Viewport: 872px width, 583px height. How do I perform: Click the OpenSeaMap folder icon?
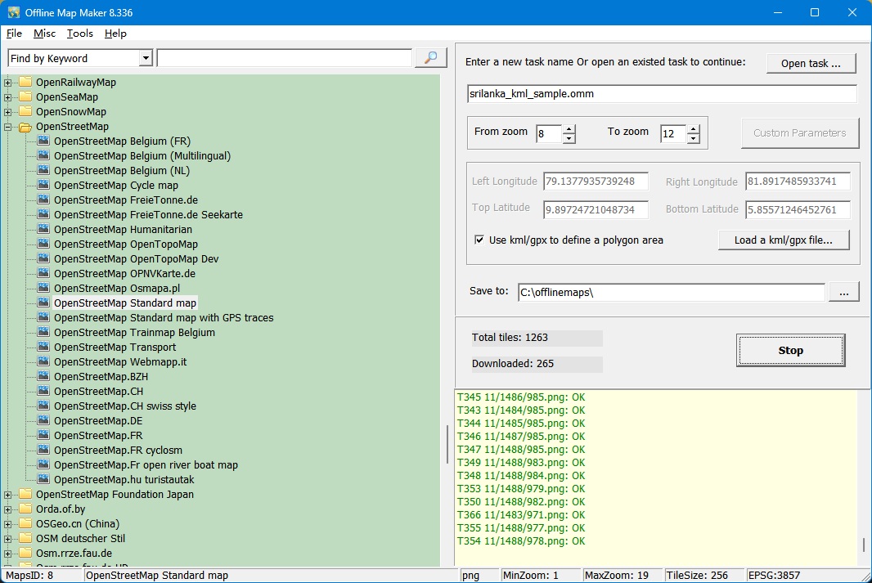pos(25,96)
